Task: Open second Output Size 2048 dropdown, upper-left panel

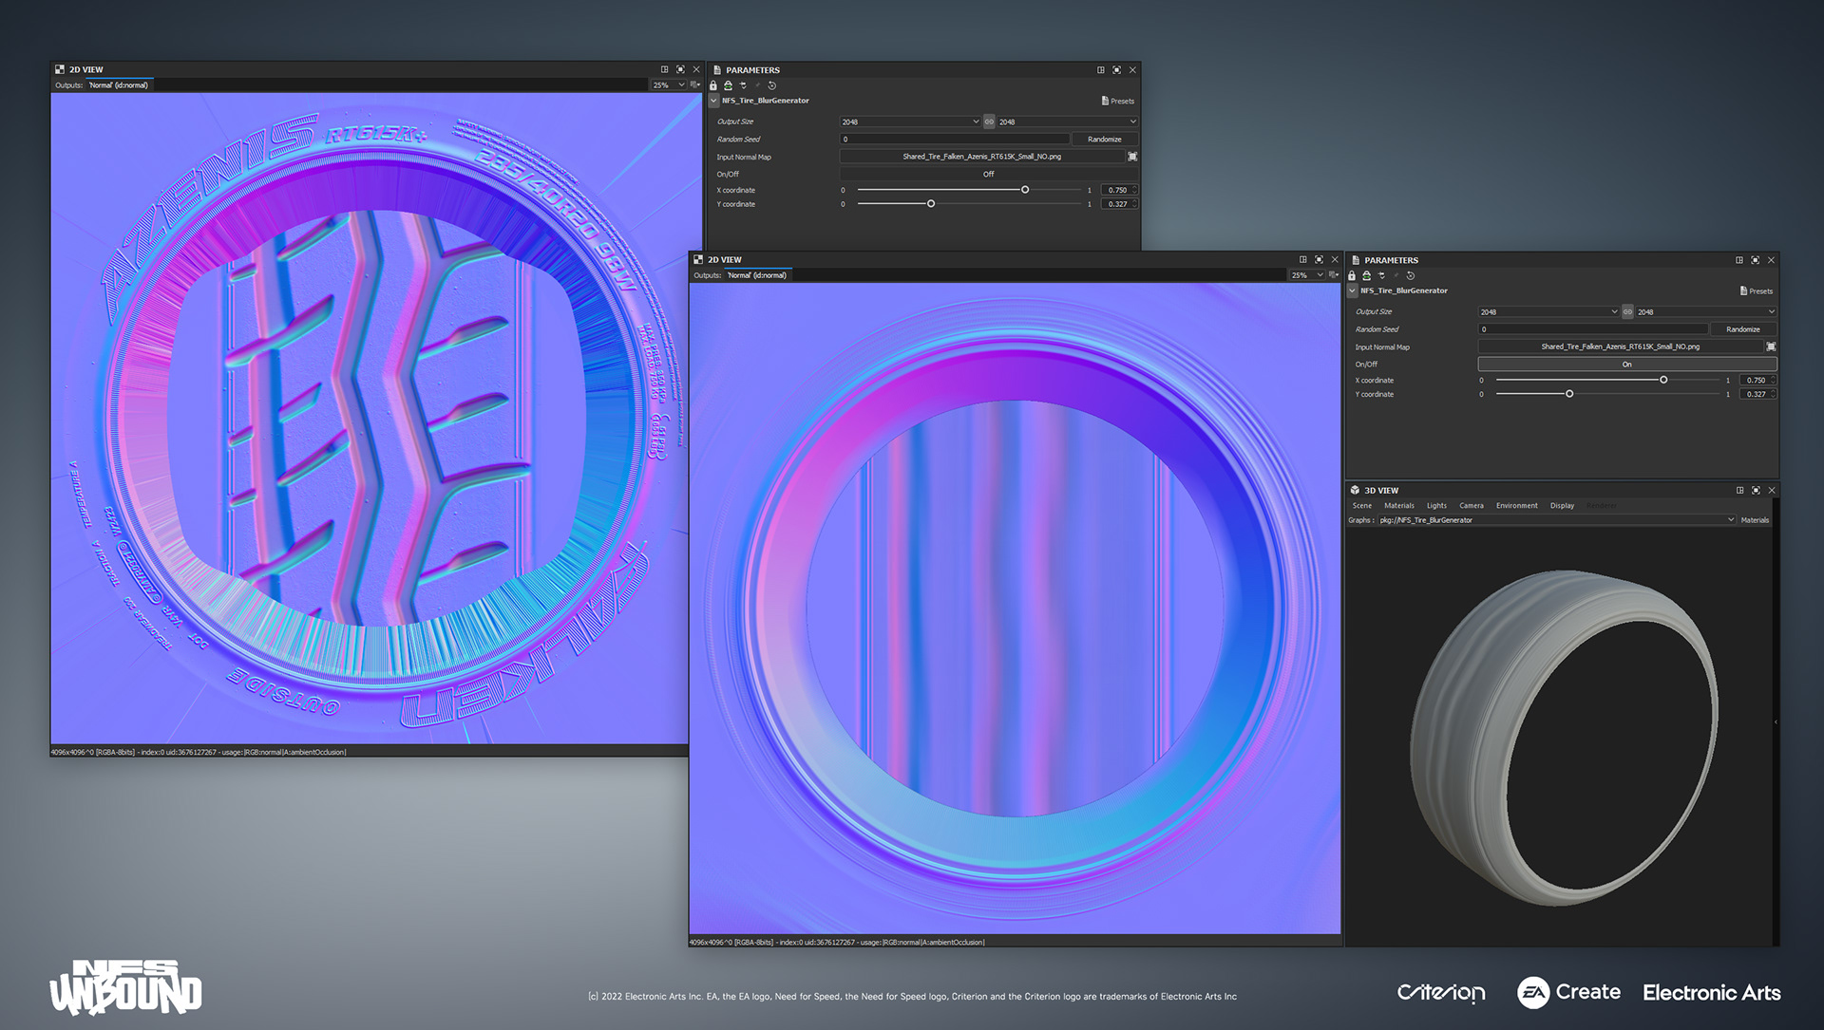Action: 1067,122
